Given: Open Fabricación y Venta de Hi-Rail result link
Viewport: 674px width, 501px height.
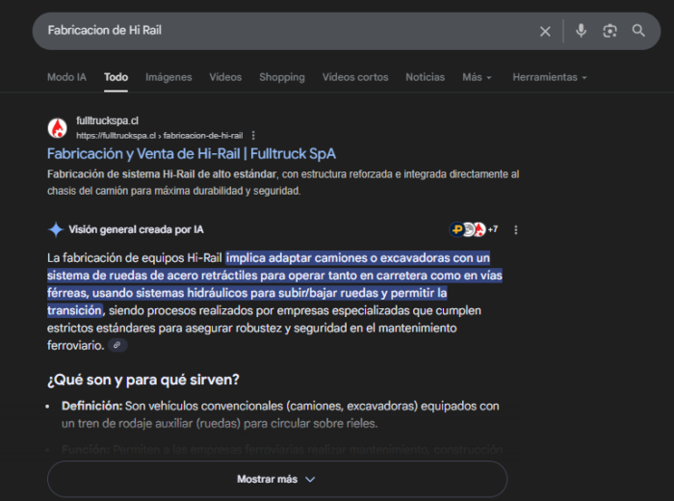Looking at the screenshot, I should tap(191, 153).
